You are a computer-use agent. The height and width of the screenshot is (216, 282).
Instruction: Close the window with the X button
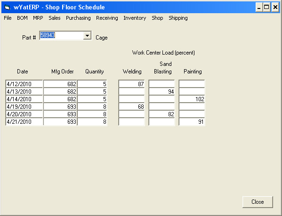[x=275, y=8]
